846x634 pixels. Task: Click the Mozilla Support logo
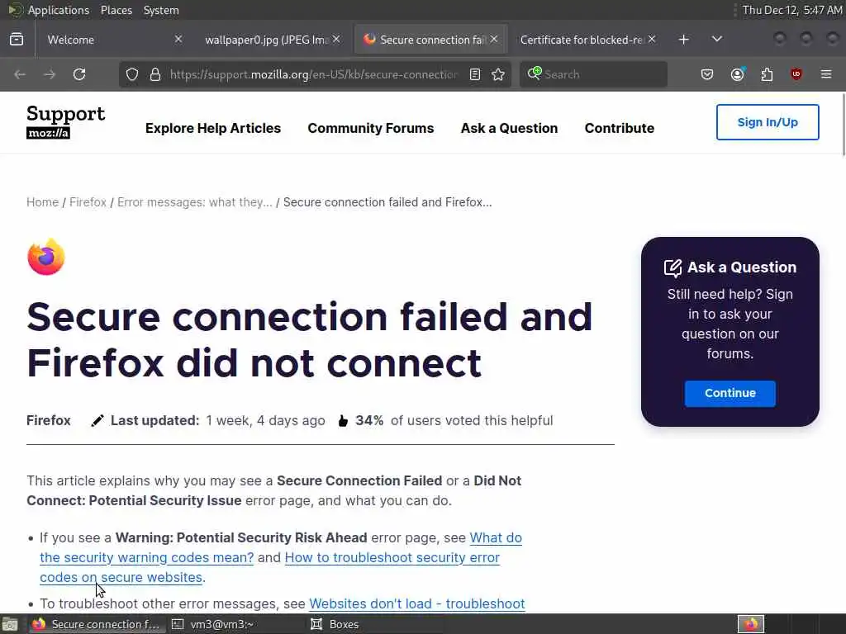pyautogui.click(x=66, y=122)
